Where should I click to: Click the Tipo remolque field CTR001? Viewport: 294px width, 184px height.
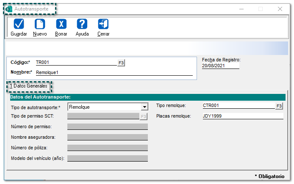pyautogui.click(x=239, y=106)
